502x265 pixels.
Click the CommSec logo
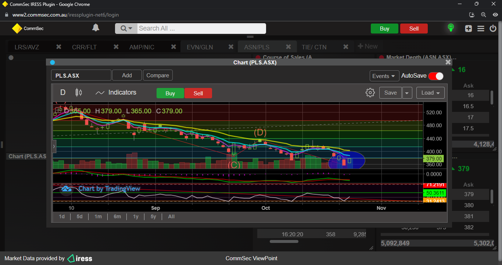point(28,28)
